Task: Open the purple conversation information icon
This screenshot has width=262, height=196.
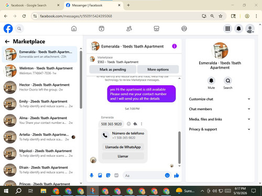Action: 174,46
